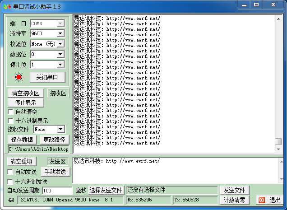Click the pin icon in status bar

(11, 200)
